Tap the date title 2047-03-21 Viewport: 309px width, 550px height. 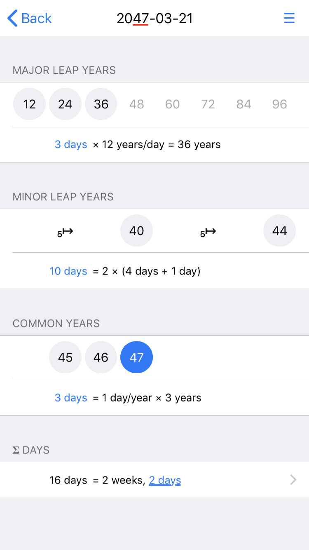click(x=154, y=18)
